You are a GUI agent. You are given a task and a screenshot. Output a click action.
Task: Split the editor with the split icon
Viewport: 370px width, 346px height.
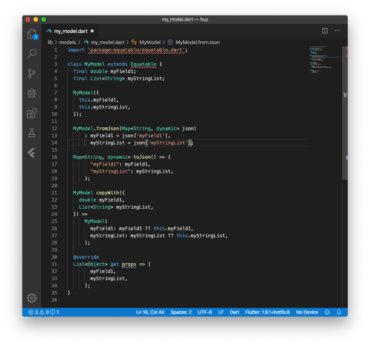[325, 31]
